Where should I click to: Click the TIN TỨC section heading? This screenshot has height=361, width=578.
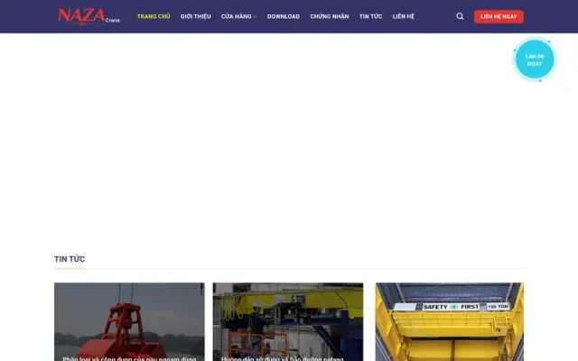tap(70, 259)
